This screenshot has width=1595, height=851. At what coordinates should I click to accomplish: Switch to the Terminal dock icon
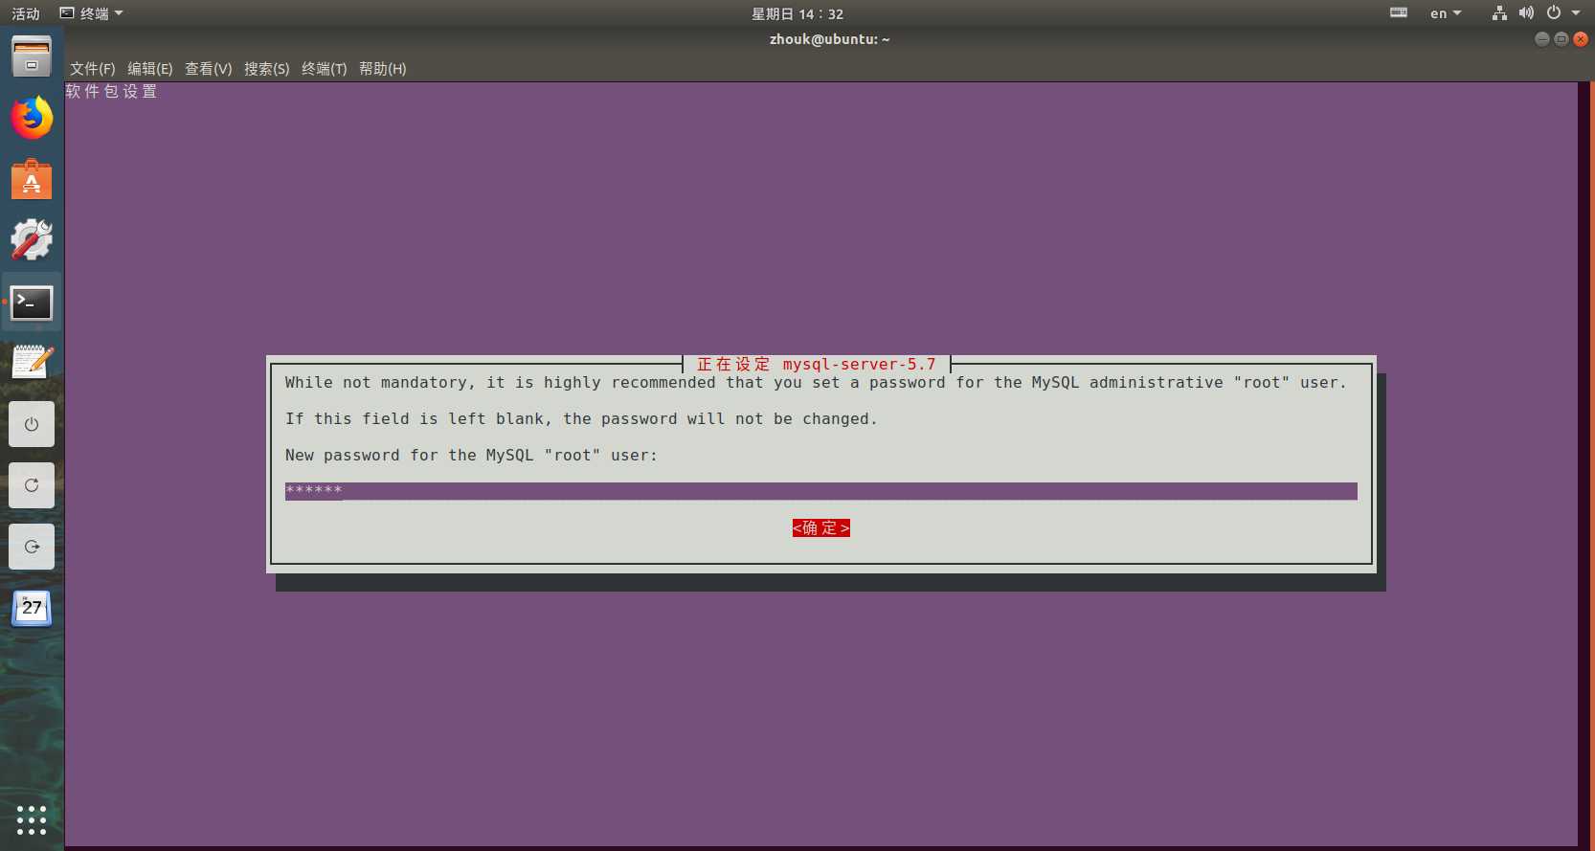(x=32, y=302)
